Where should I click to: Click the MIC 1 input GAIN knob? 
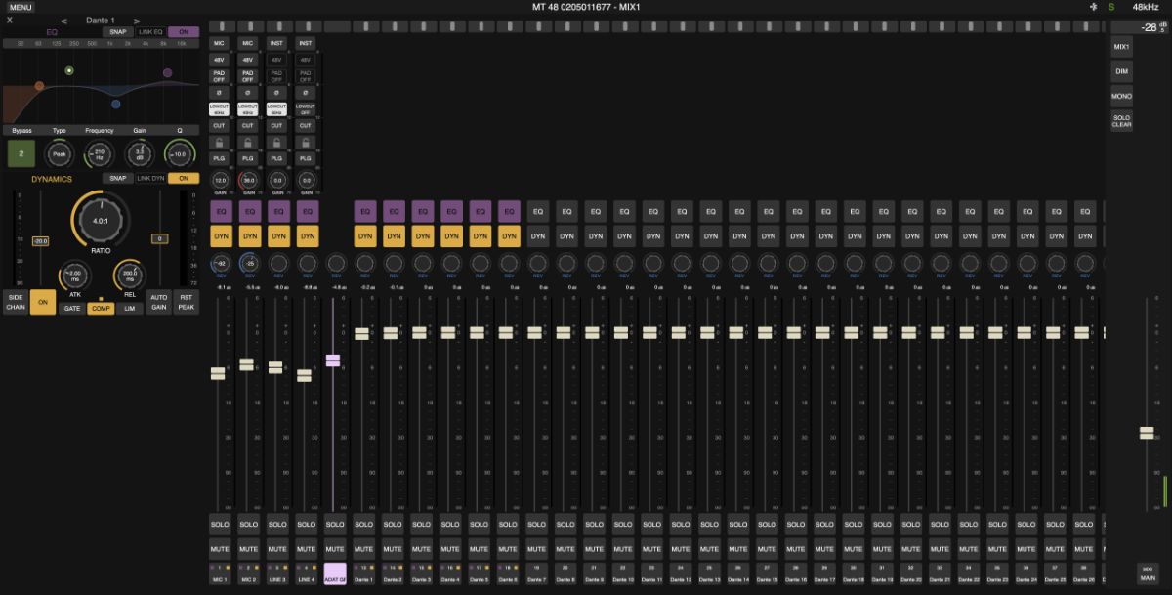click(220, 181)
